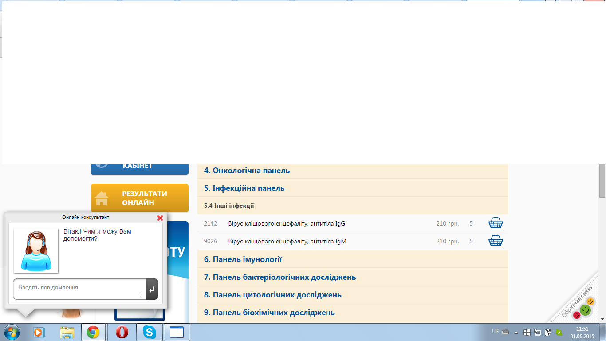The image size is (606, 341).
Task: Show hidden system tray icons arrow
Action: (x=516, y=332)
